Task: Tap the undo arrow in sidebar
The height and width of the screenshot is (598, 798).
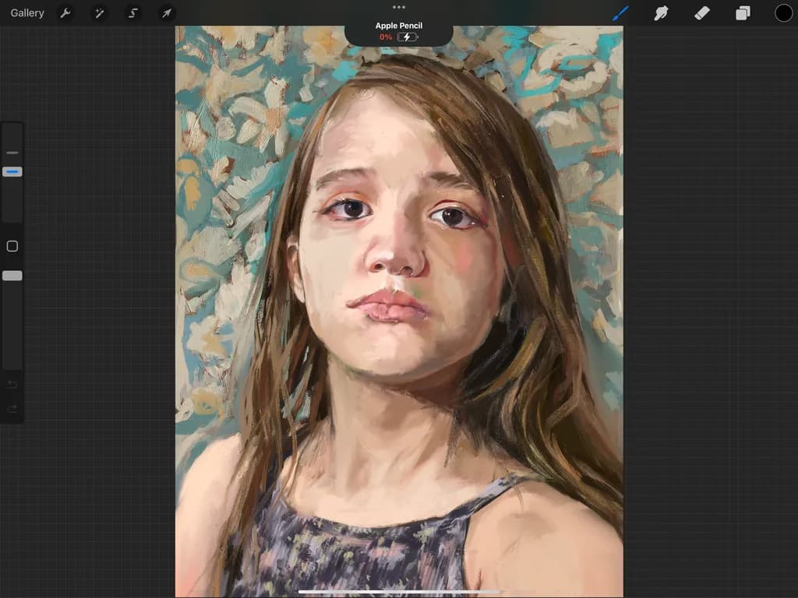Action: click(12, 385)
